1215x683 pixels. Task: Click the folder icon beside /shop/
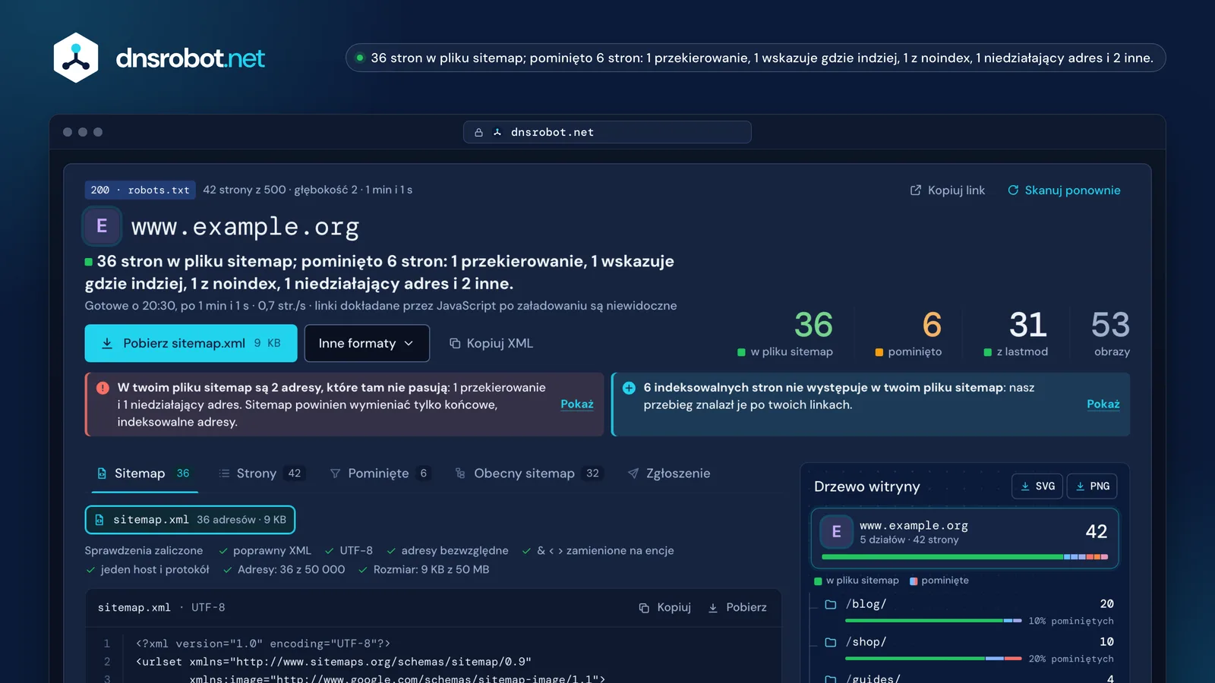(831, 642)
